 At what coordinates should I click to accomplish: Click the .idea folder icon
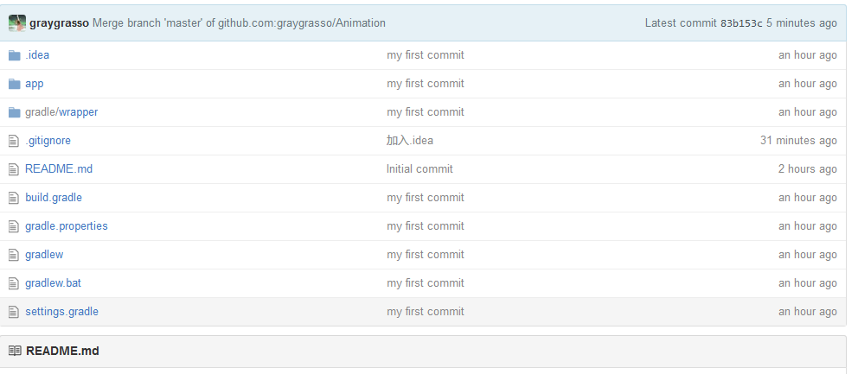tap(14, 55)
